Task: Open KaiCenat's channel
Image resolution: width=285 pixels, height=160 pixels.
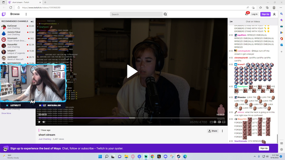Action: point(18,27)
